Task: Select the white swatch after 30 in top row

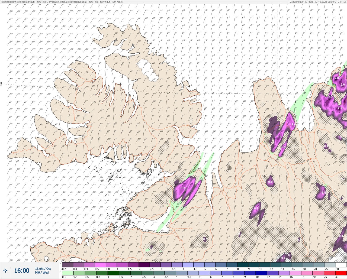Action: click(x=341, y=265)
